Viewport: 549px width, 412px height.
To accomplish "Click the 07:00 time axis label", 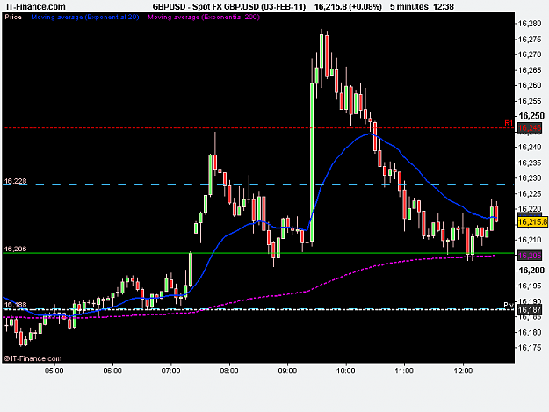I will point(171,371).
